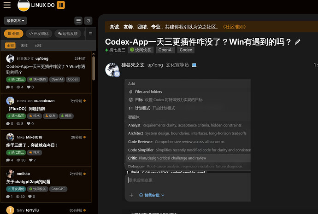Edit the topic title with pencil icon

[297, 42]
